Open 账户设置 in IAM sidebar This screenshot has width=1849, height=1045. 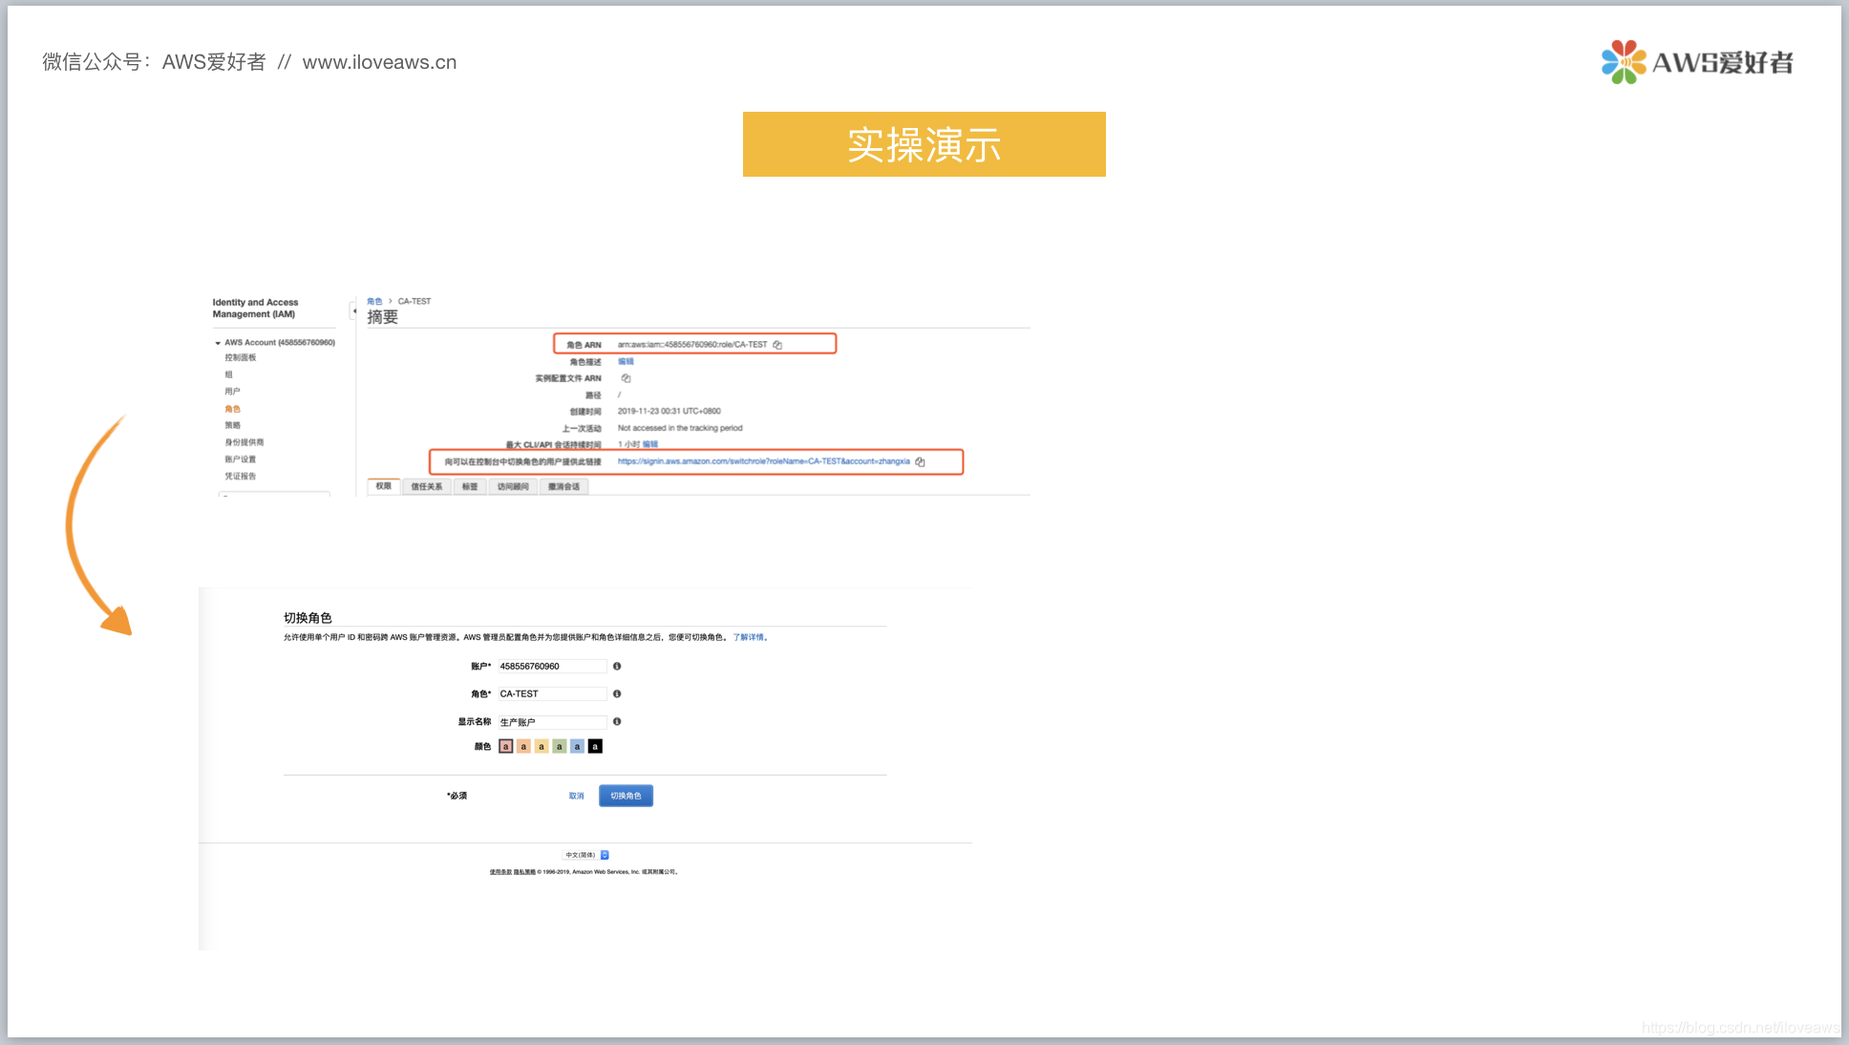[241, 459]
